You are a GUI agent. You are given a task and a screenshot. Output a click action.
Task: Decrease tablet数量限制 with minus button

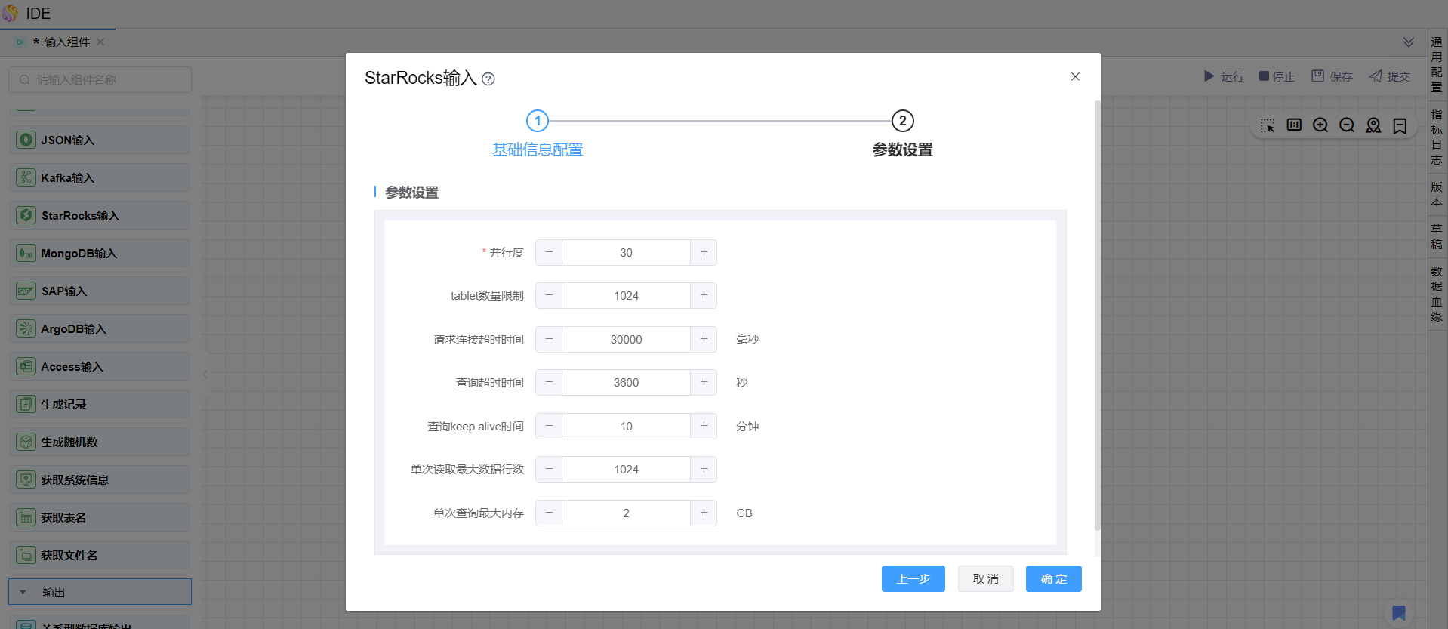[549, 296]
